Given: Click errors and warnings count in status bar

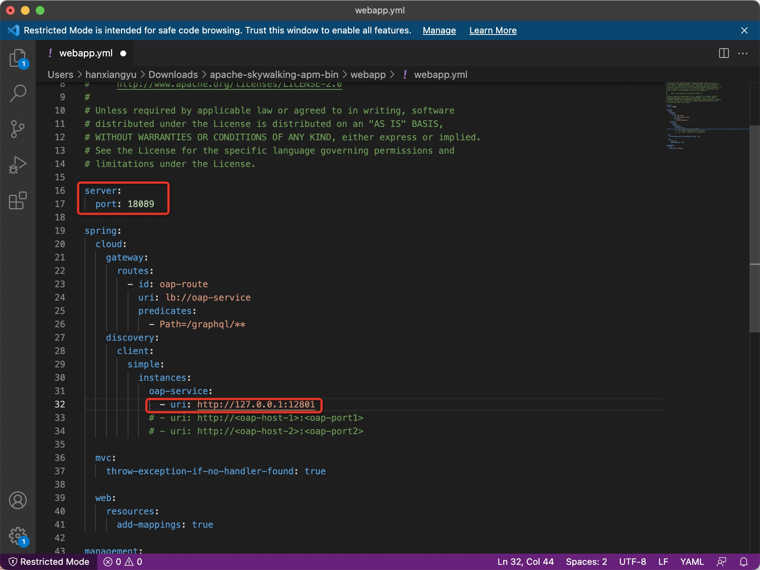Looking at the screenshot, I should [x=123, y=562].
